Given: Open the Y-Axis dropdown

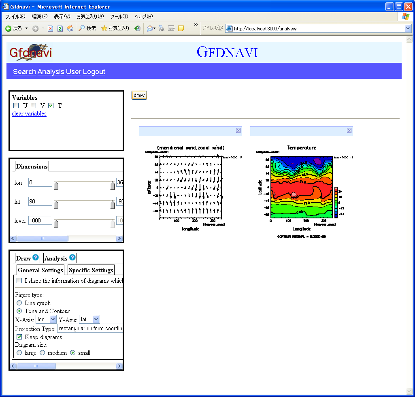Looking at the screenshot, I should [89, 320].
